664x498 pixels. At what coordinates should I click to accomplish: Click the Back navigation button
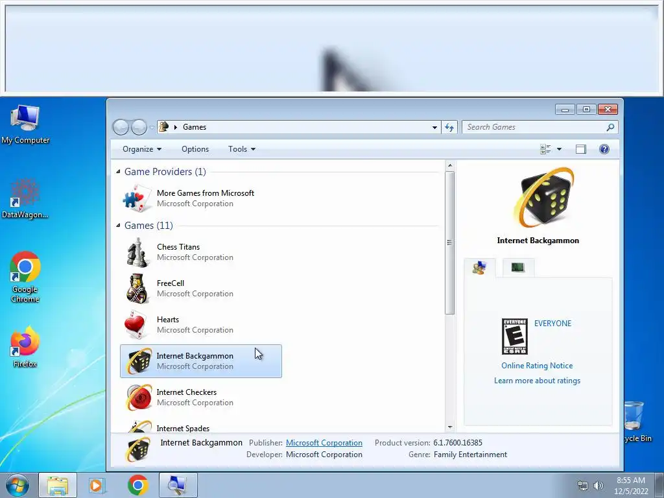click(x=121, y=127)
